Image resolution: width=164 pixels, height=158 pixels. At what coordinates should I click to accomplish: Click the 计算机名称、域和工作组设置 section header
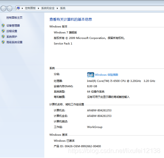67,105
